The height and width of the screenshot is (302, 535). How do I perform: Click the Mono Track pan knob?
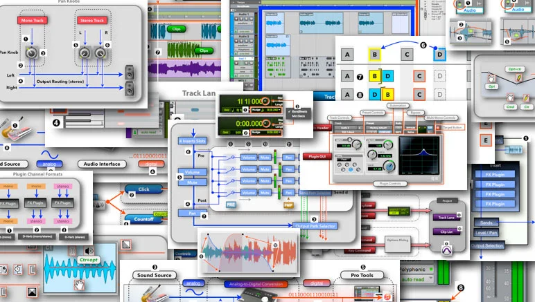pos(32,53)
